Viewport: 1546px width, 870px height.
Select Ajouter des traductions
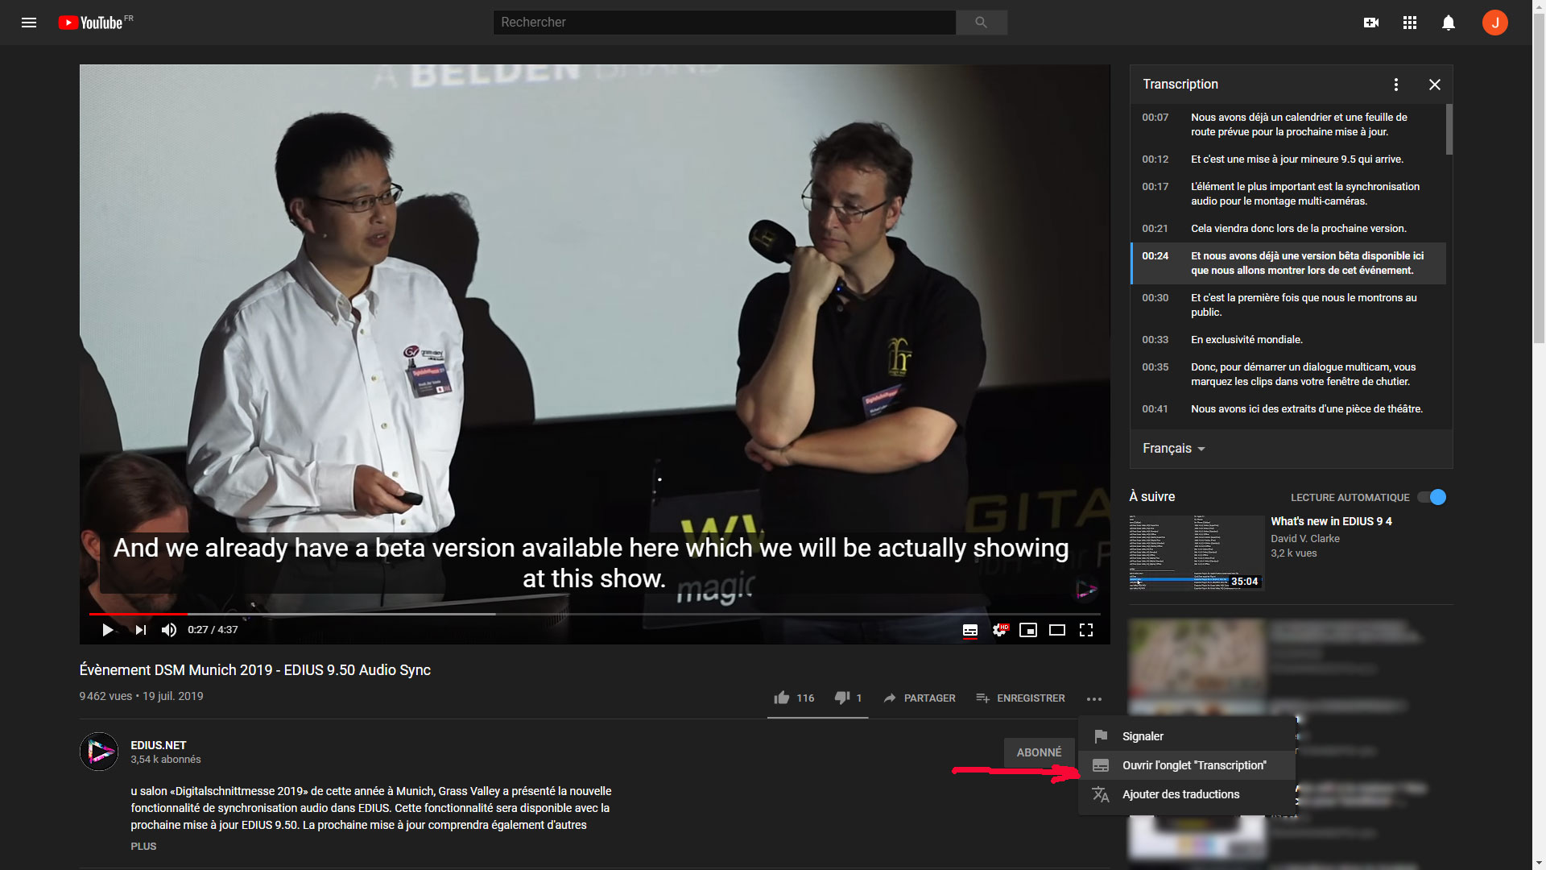(1187, 794)
